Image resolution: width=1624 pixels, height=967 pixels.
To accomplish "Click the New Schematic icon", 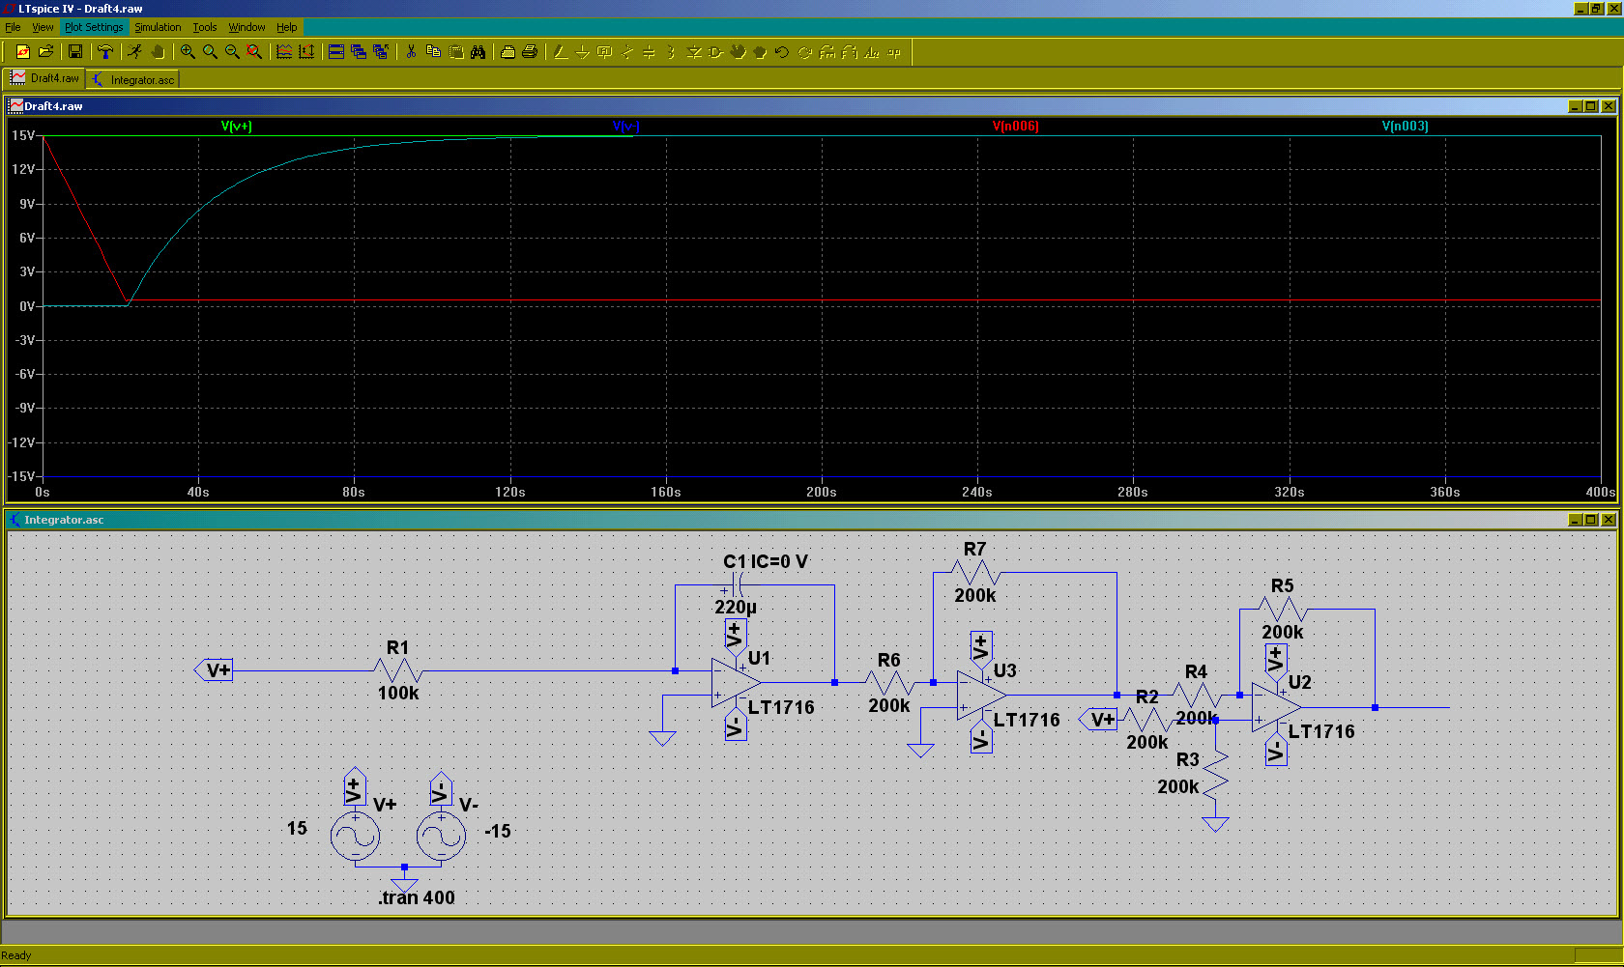I will pos(23,52).
